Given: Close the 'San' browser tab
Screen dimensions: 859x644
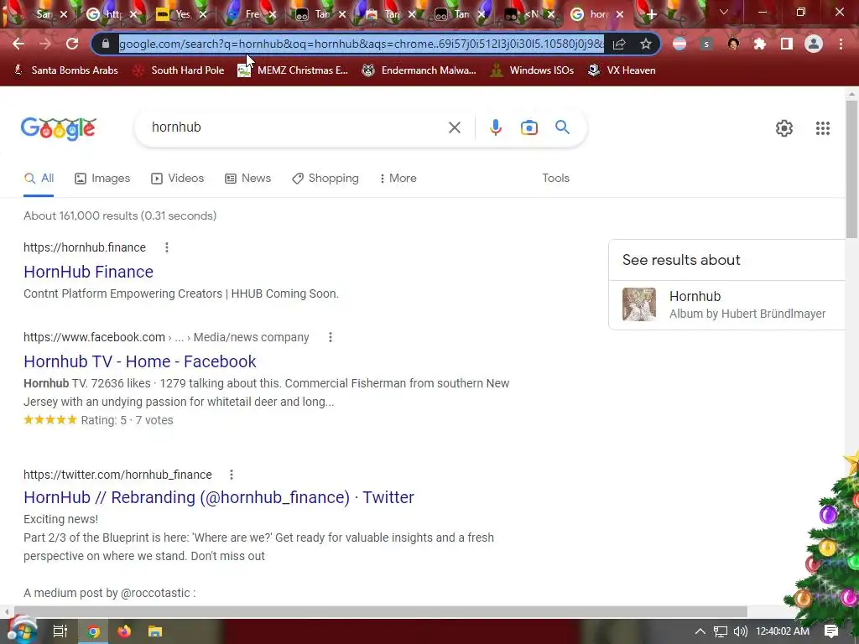Looking at the screenshot, I should point(64,14).
